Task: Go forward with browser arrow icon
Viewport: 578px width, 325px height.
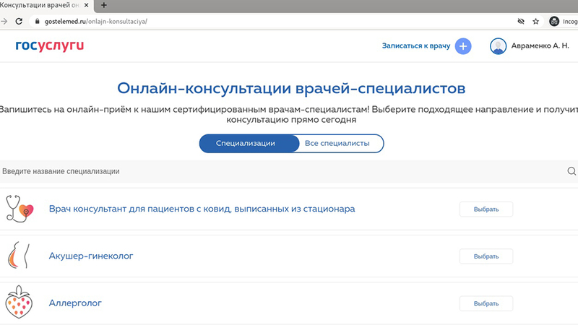Action: tap(4, 22)
